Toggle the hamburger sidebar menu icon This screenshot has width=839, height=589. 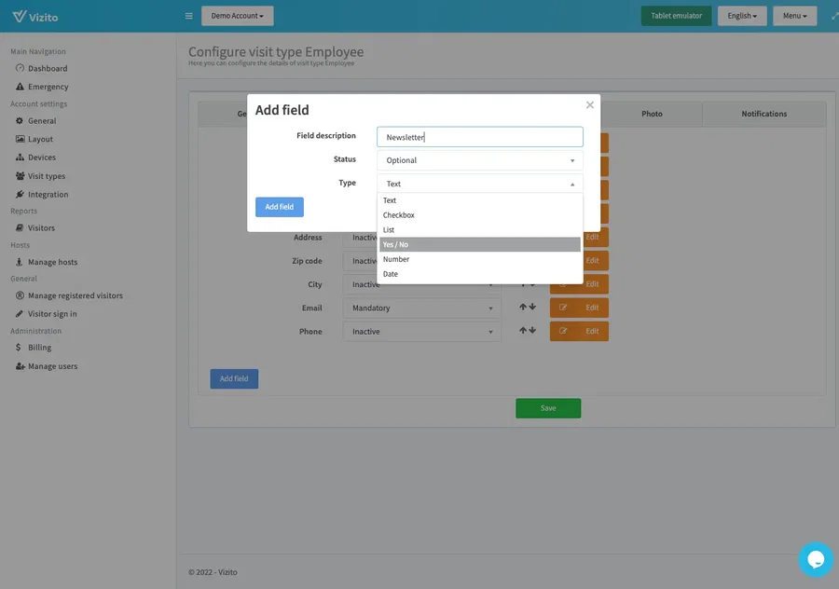point(188,16)
